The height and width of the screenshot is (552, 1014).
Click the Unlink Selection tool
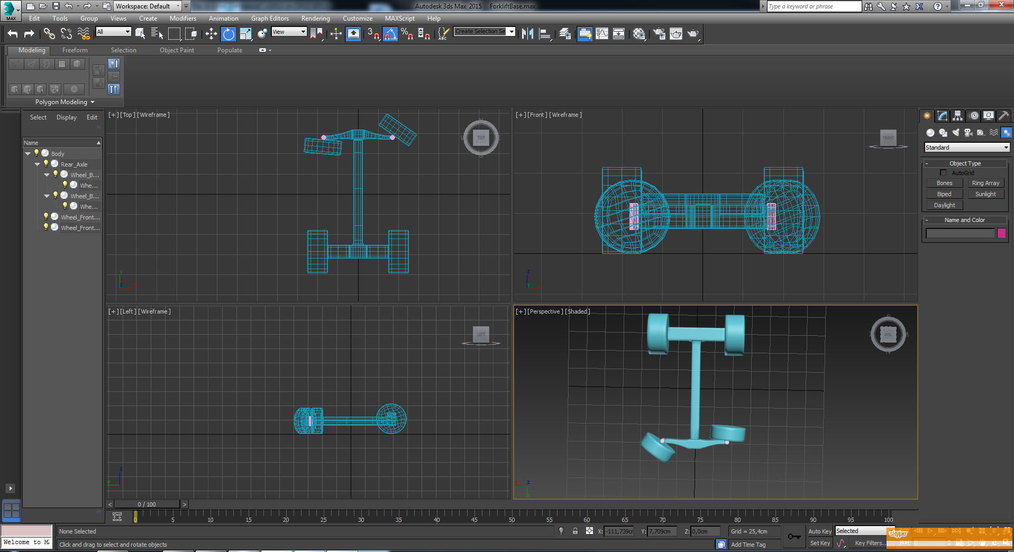[x=66, y=34]
